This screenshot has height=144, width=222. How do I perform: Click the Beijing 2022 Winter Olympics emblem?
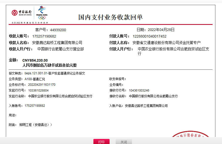(42, 13)
